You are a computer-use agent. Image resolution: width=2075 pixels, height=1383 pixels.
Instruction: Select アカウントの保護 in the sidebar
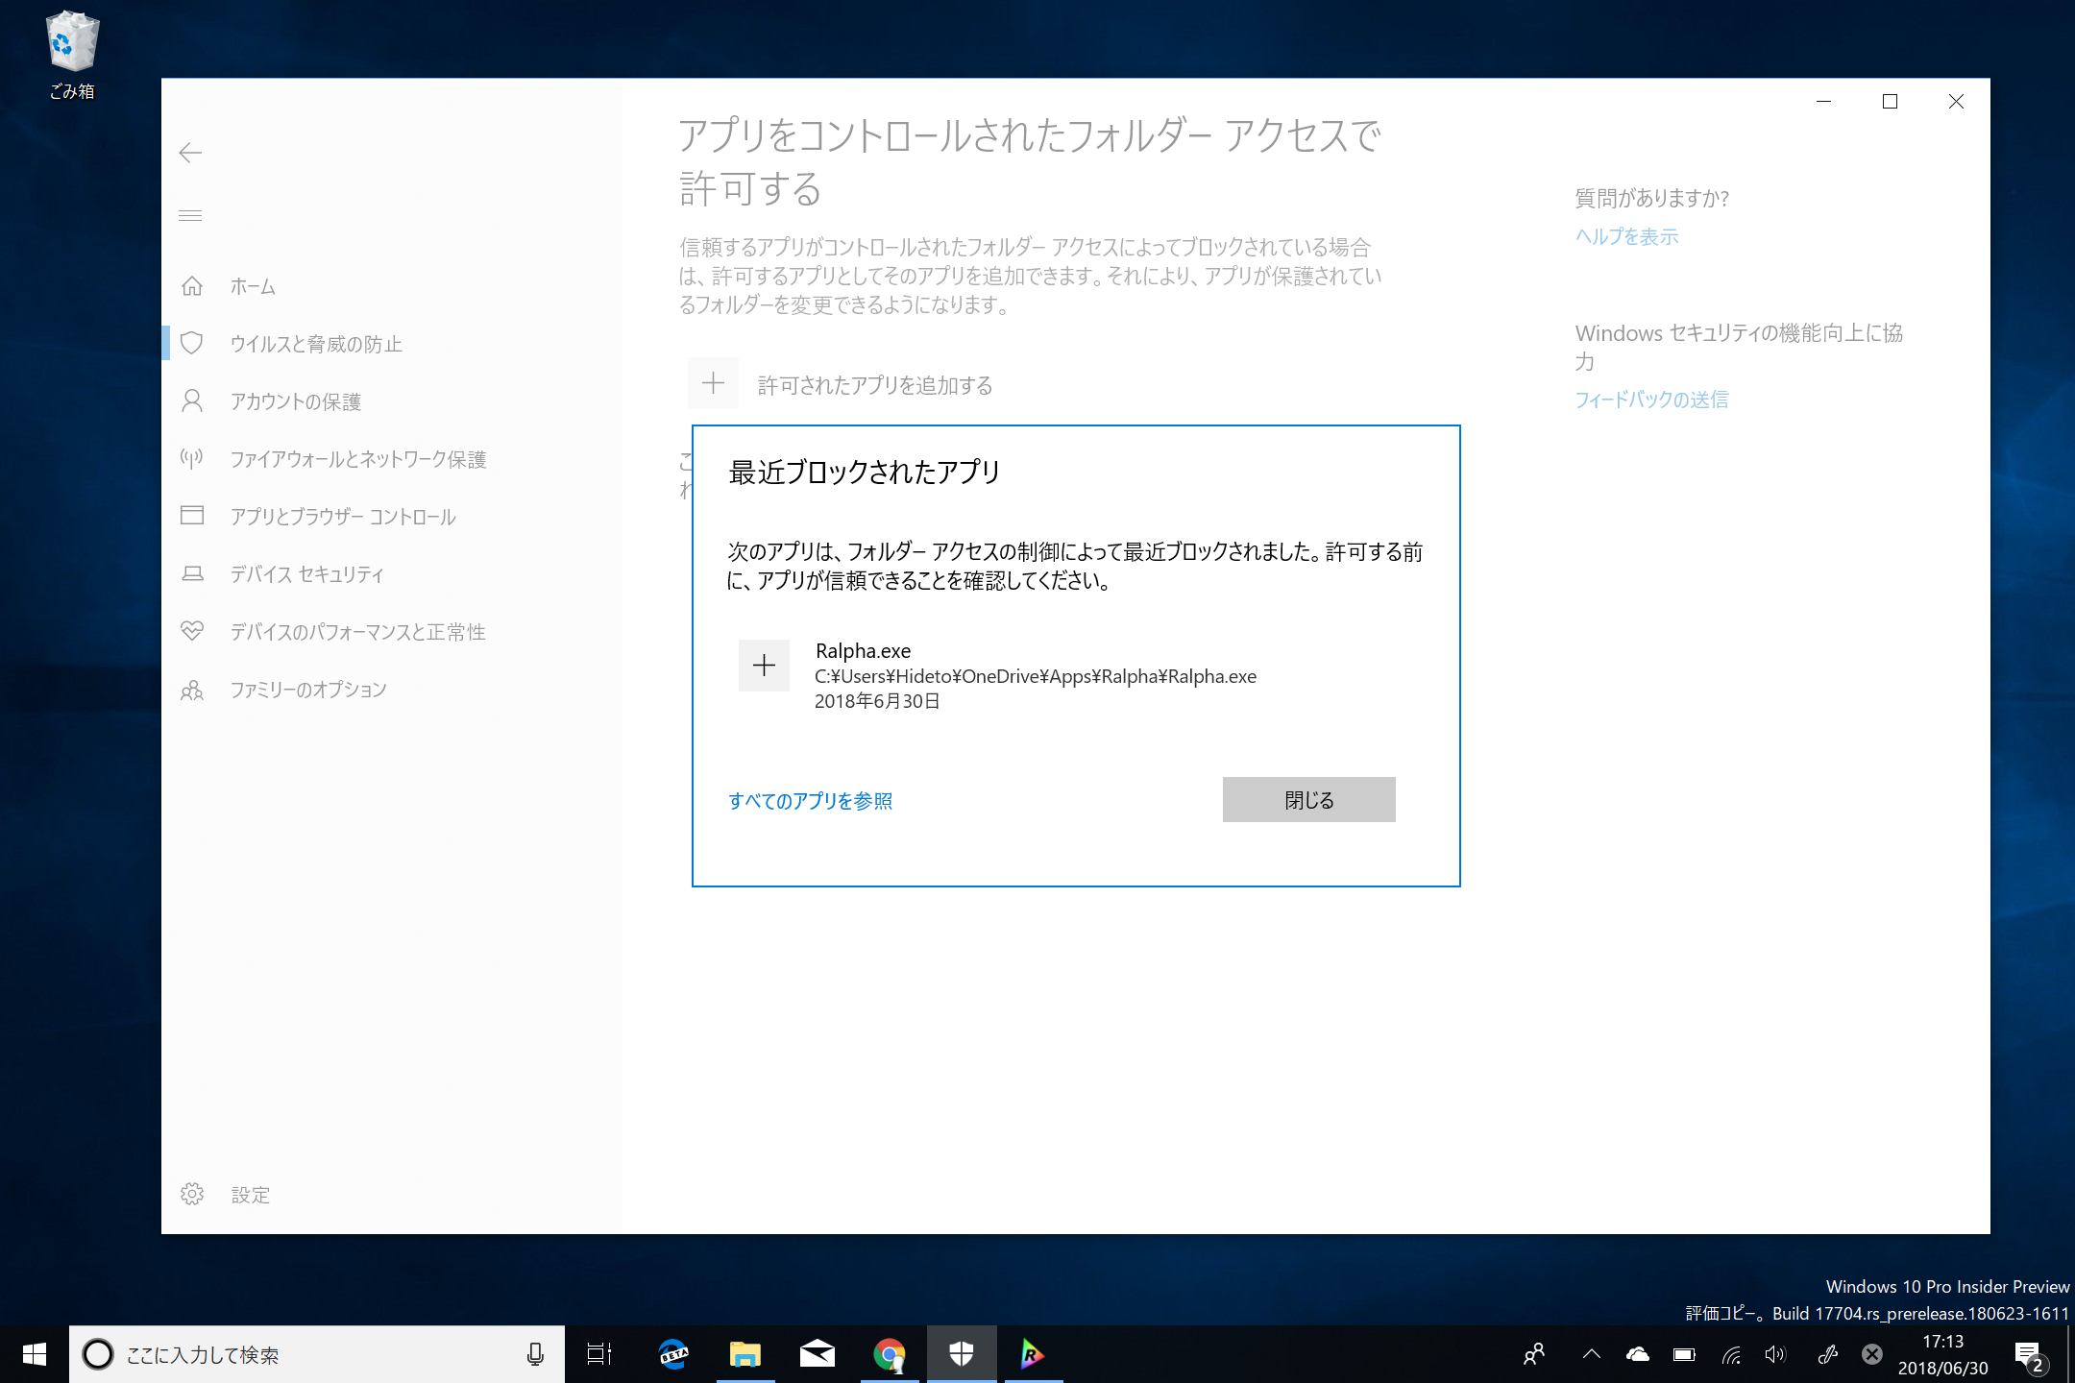pyautogui.click(x=298, y=401)
